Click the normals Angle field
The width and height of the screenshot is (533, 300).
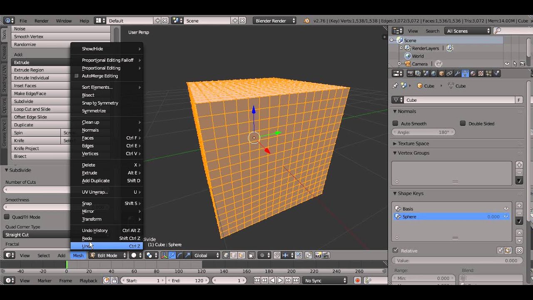(423, 132)
